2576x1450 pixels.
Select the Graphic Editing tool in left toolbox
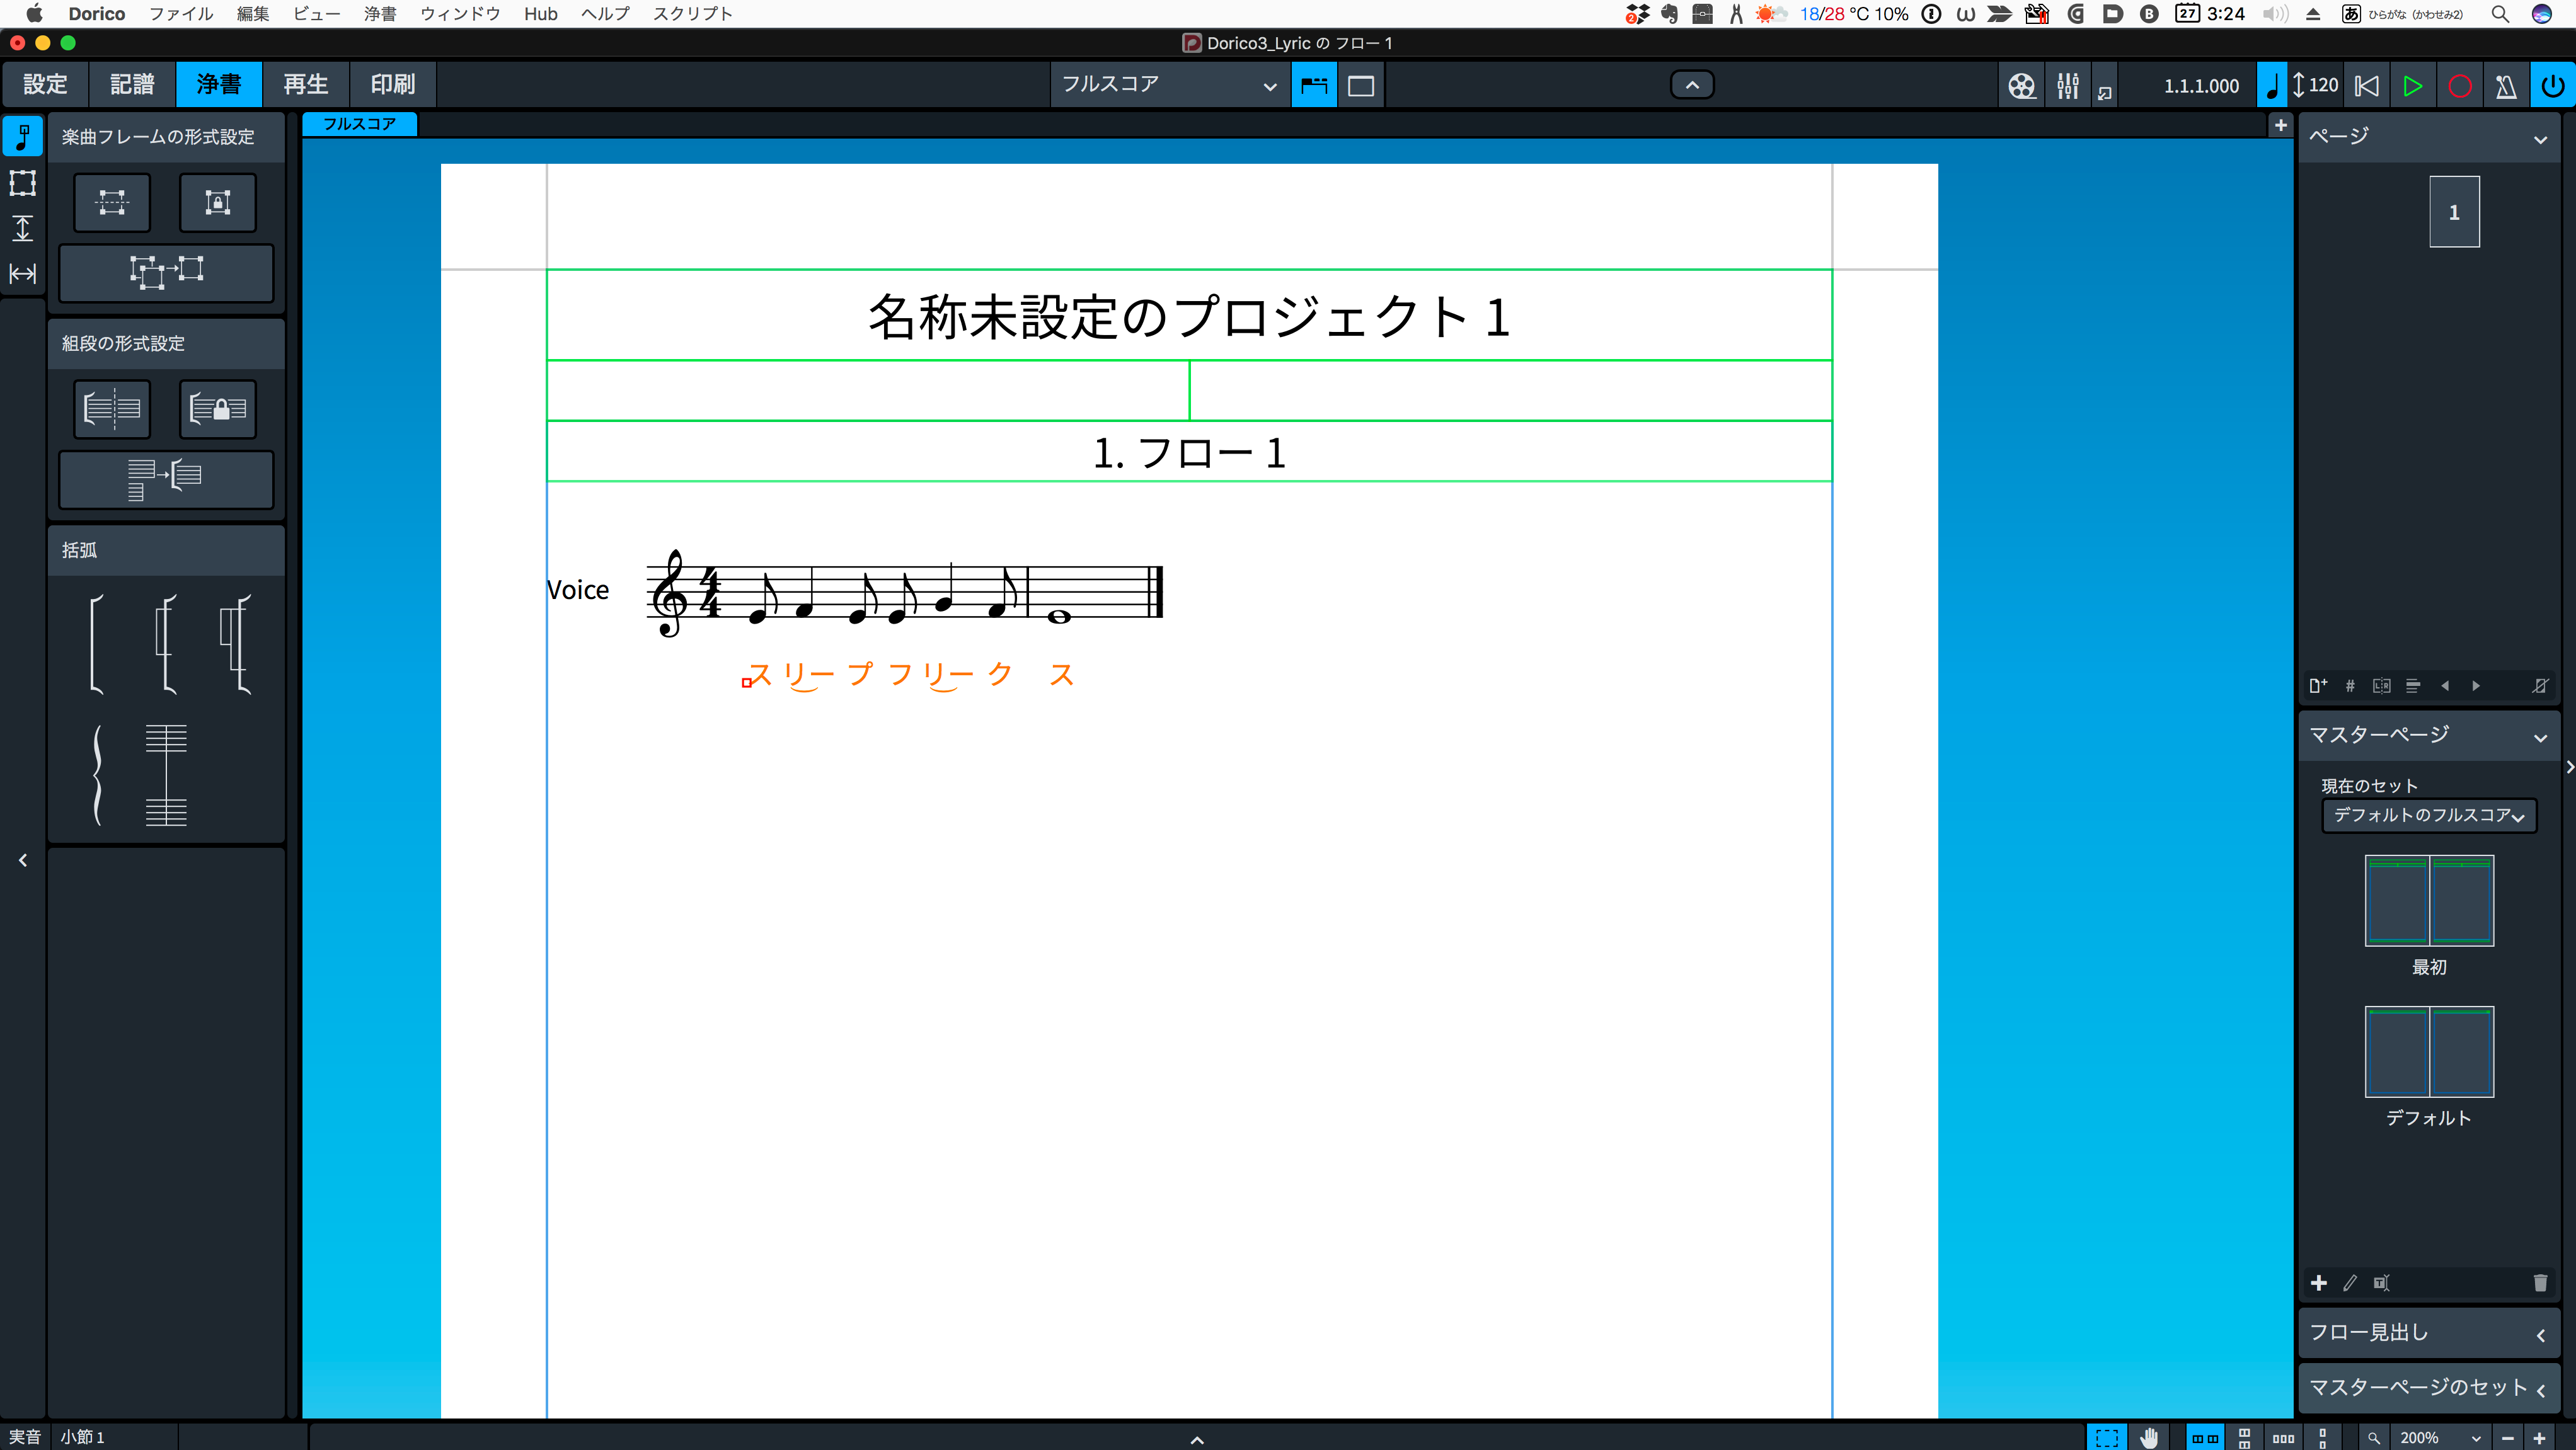point(22,136)
